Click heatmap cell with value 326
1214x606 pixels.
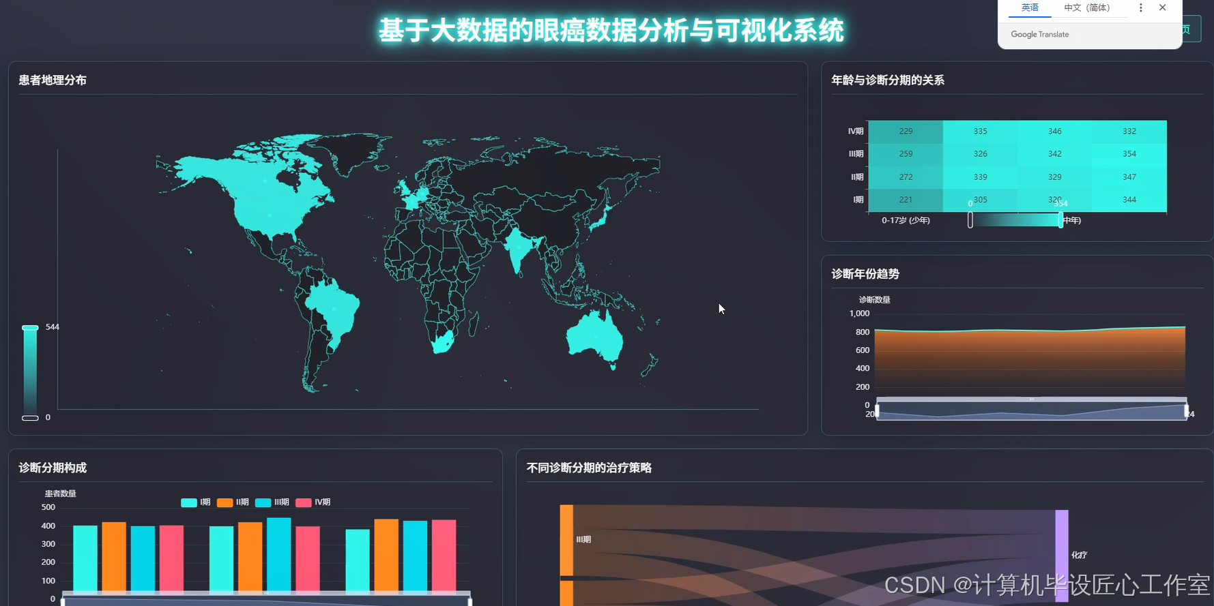point(980,154)
